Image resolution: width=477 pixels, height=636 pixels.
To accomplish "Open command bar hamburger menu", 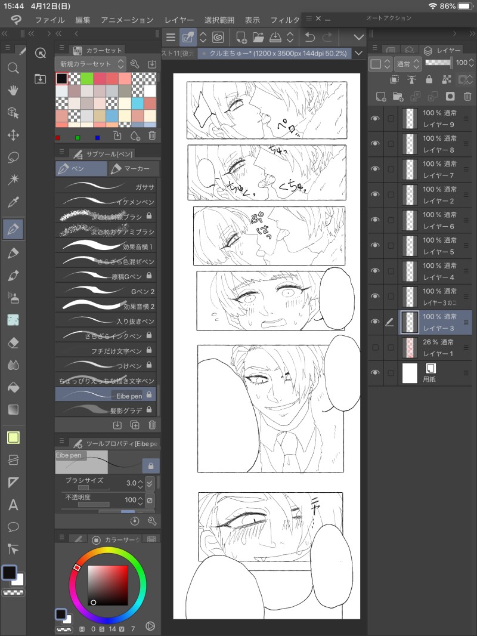I will click(171, 38).
